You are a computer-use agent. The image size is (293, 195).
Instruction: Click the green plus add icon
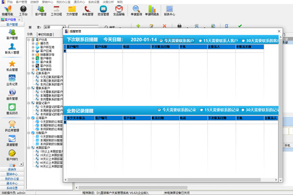tap(138, 26)
